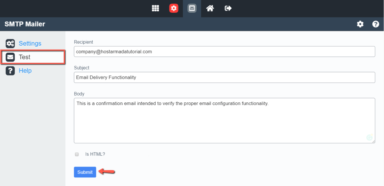Open the apps grid icon in top bar

click(156, 8)
